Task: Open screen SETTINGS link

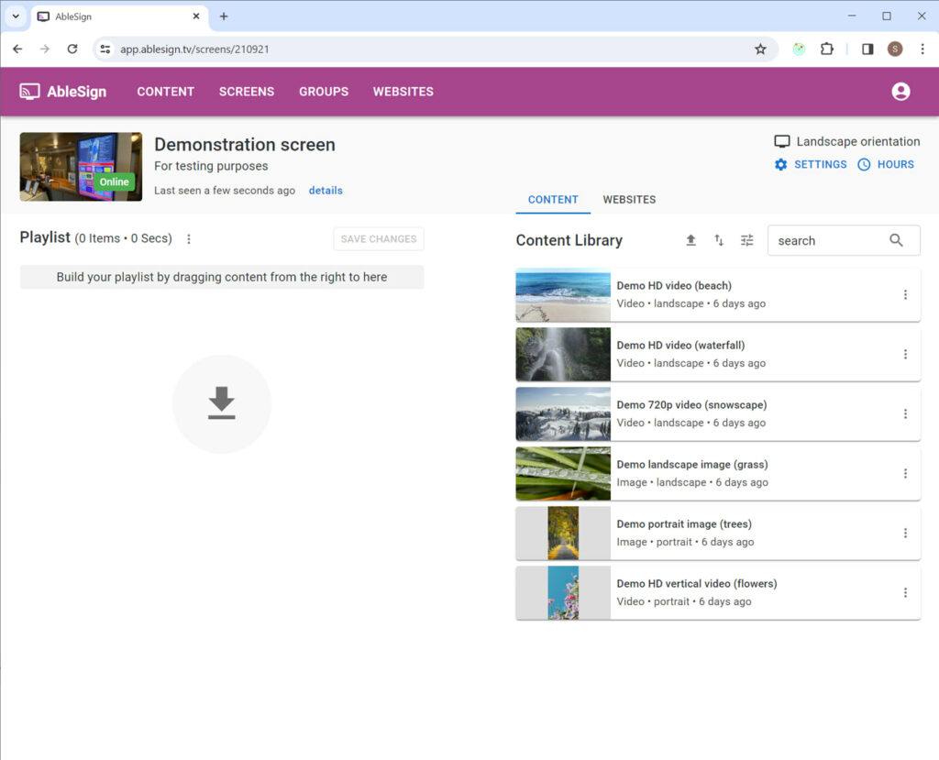Action: (811, 165)
